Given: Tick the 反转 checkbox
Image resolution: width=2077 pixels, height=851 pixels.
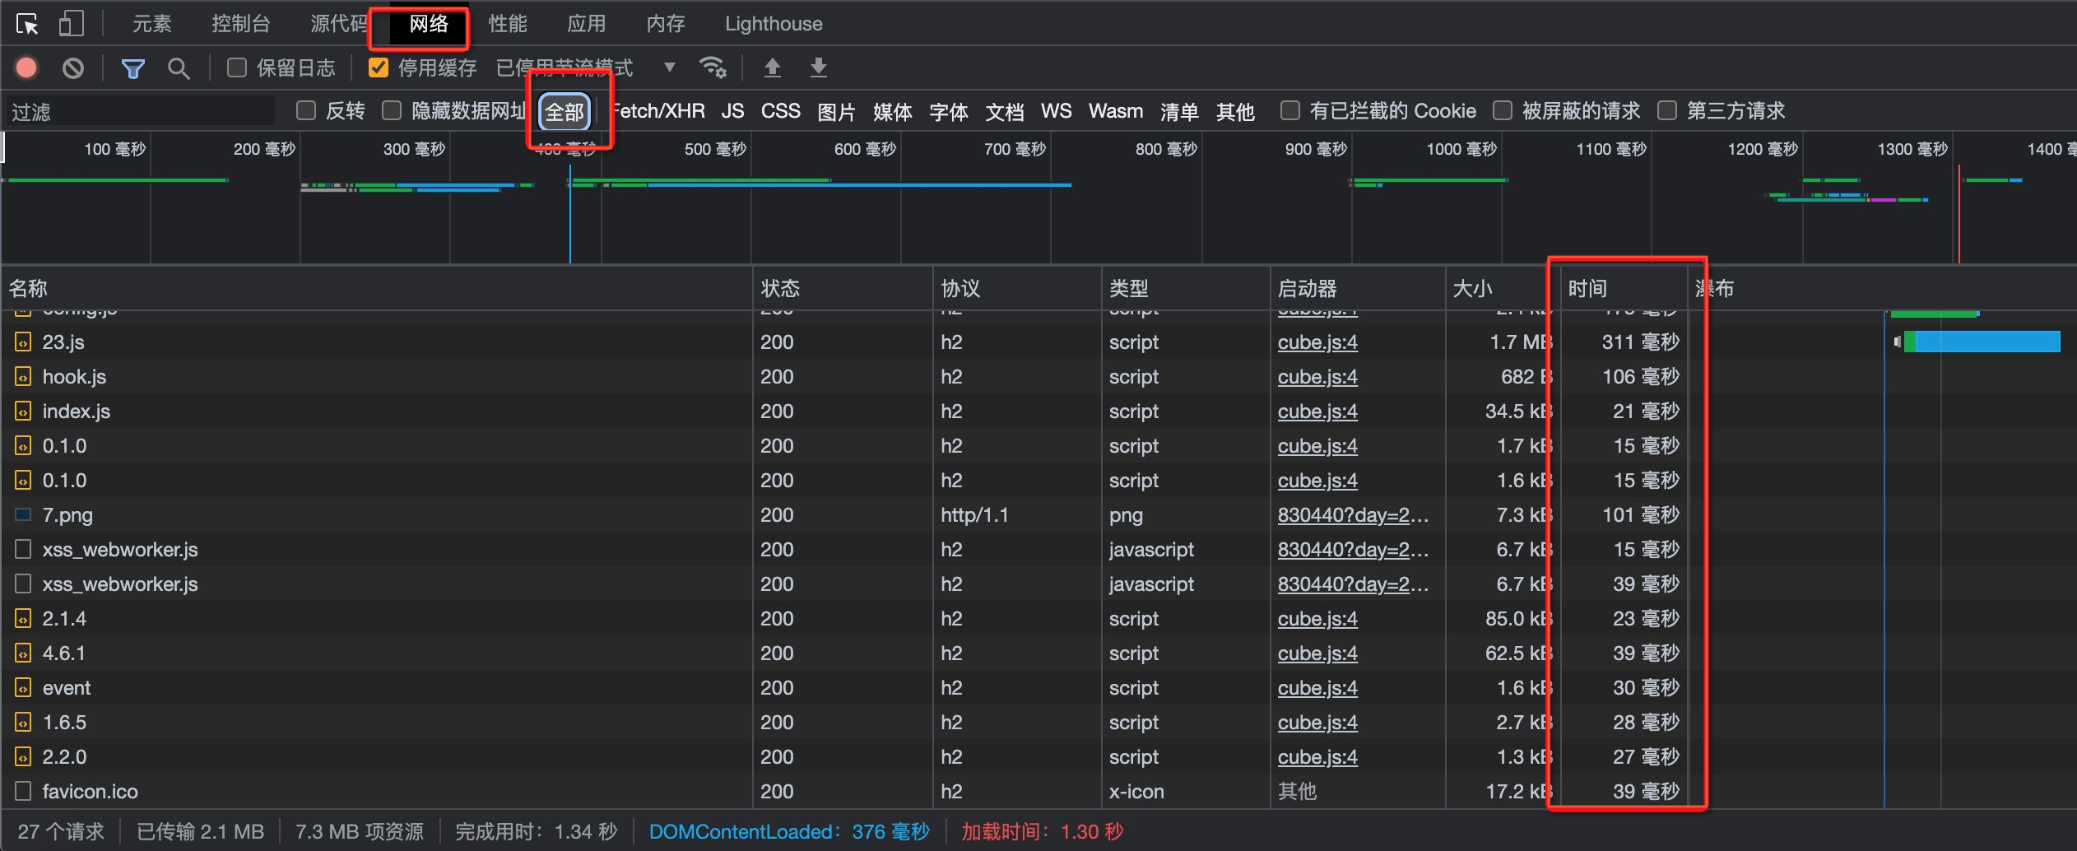Looking at the screenshot, I should tap(306, 110).
